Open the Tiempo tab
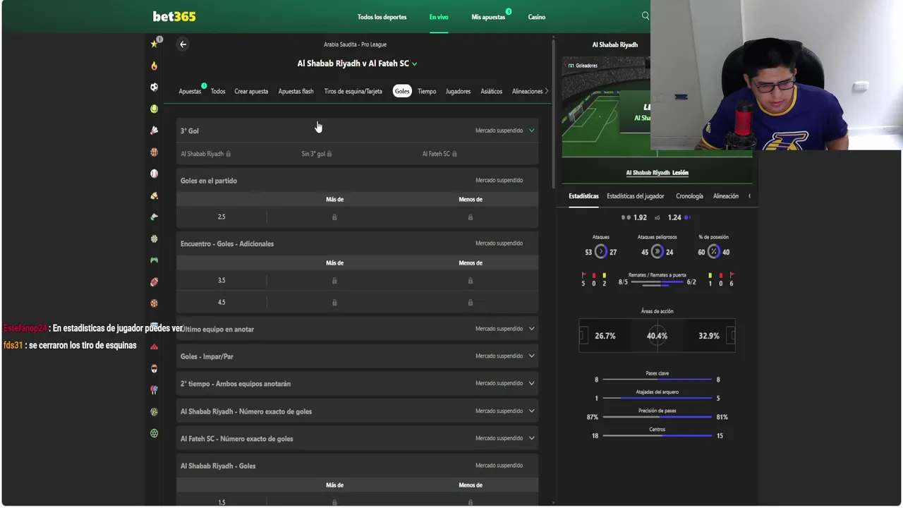 427,92
